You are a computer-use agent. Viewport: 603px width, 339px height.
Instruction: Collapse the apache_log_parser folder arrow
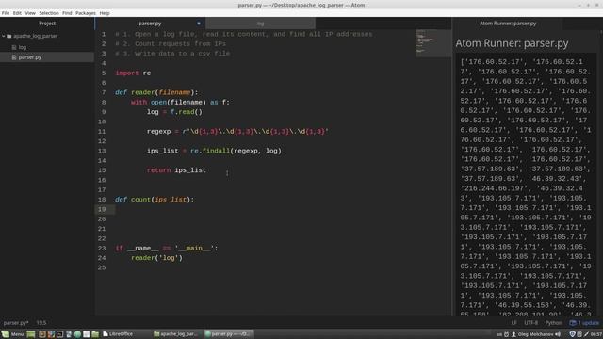point(4,36)
